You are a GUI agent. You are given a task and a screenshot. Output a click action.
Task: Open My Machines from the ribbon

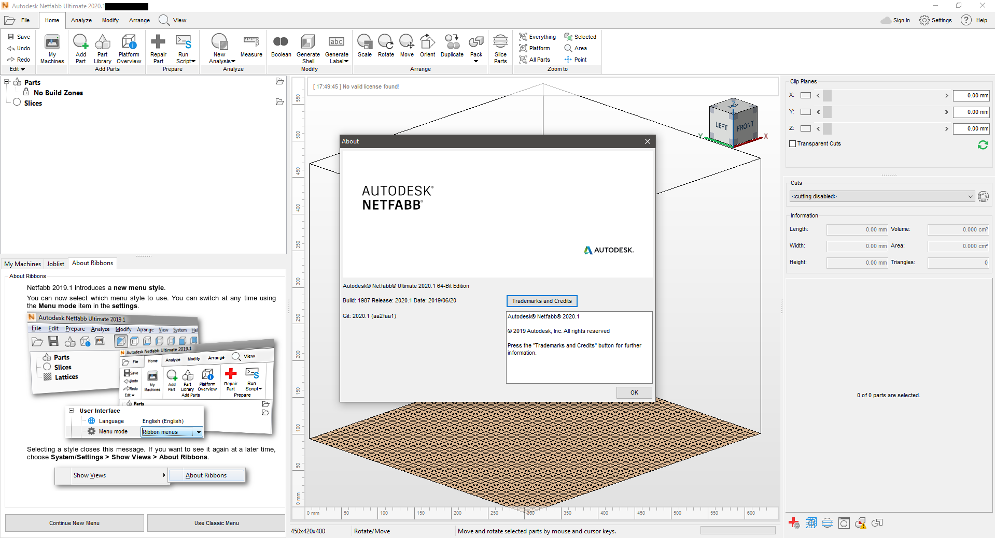tap(52, 49)
